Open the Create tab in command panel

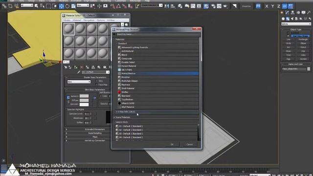282,13
